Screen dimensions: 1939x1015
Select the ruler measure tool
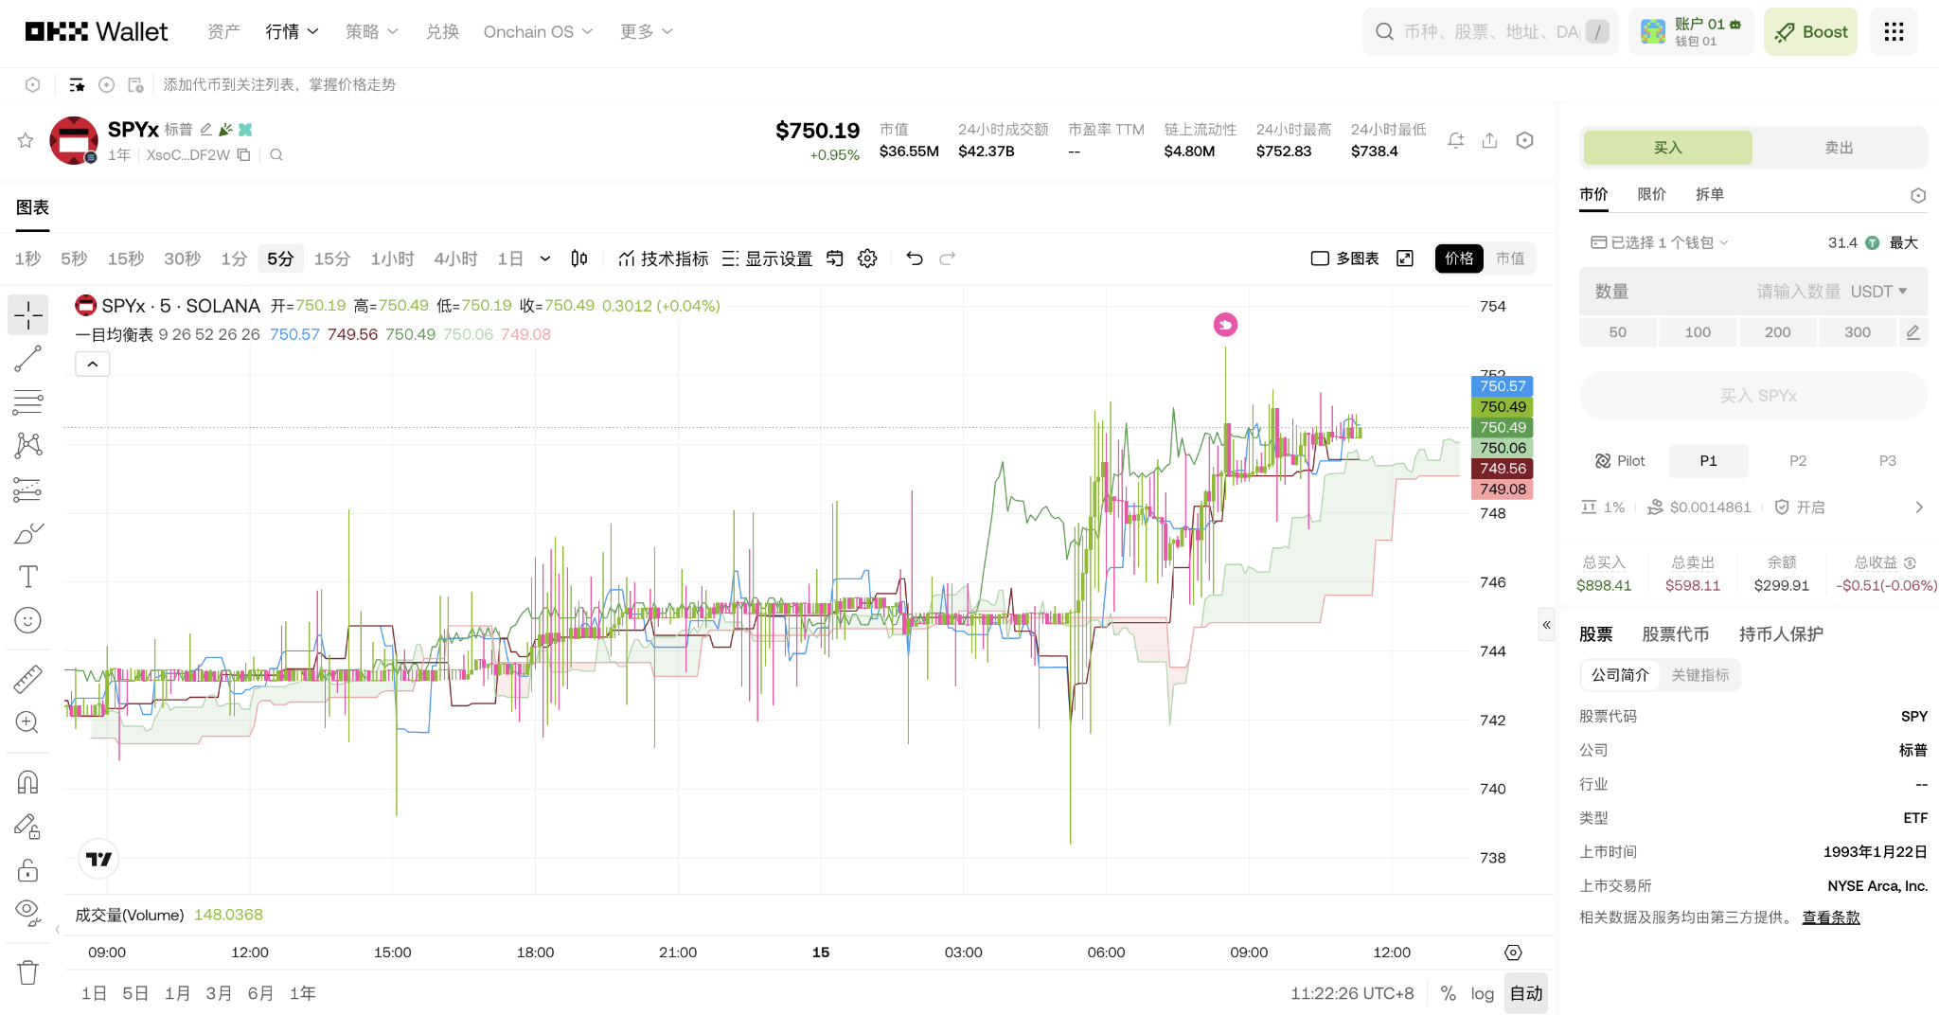[x=28, y=679]
